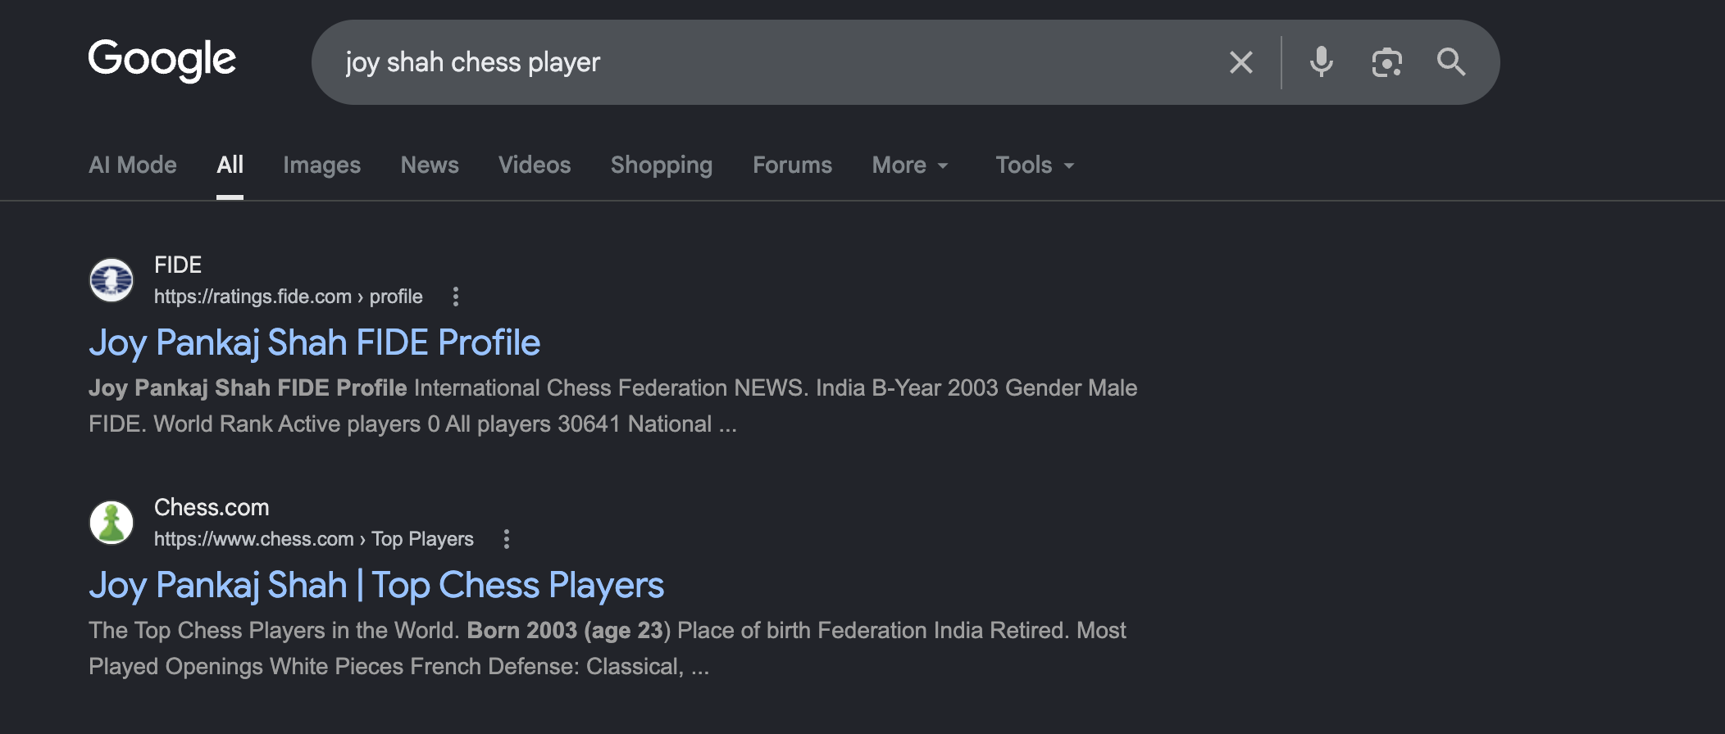Switch to the News tab
The image size is (1725, 734).
click(x=430, y=165)
